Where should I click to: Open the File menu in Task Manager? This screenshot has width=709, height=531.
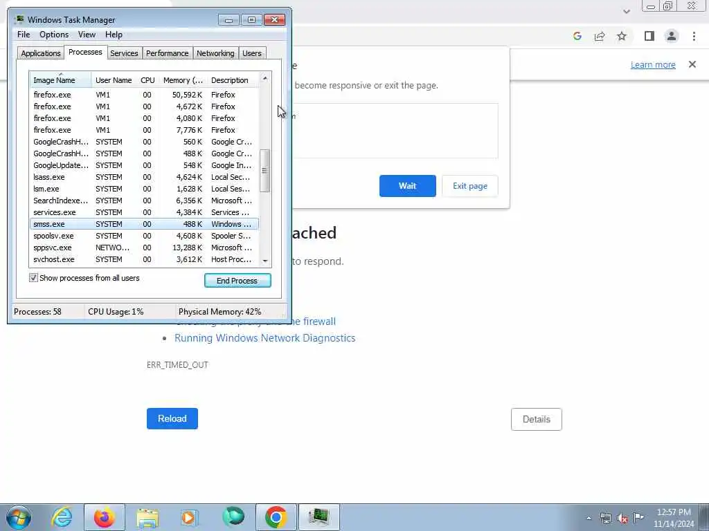pos(24,35)
